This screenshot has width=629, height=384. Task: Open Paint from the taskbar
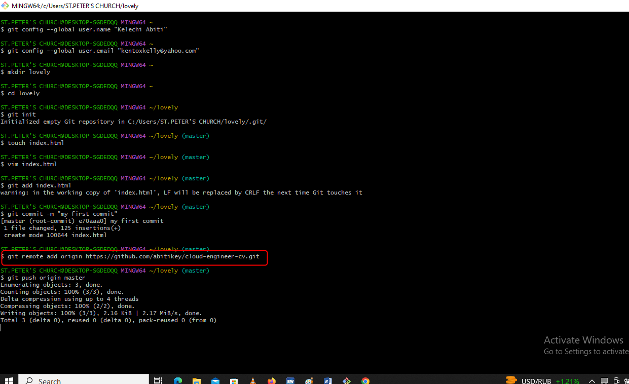tap(309, 380)
